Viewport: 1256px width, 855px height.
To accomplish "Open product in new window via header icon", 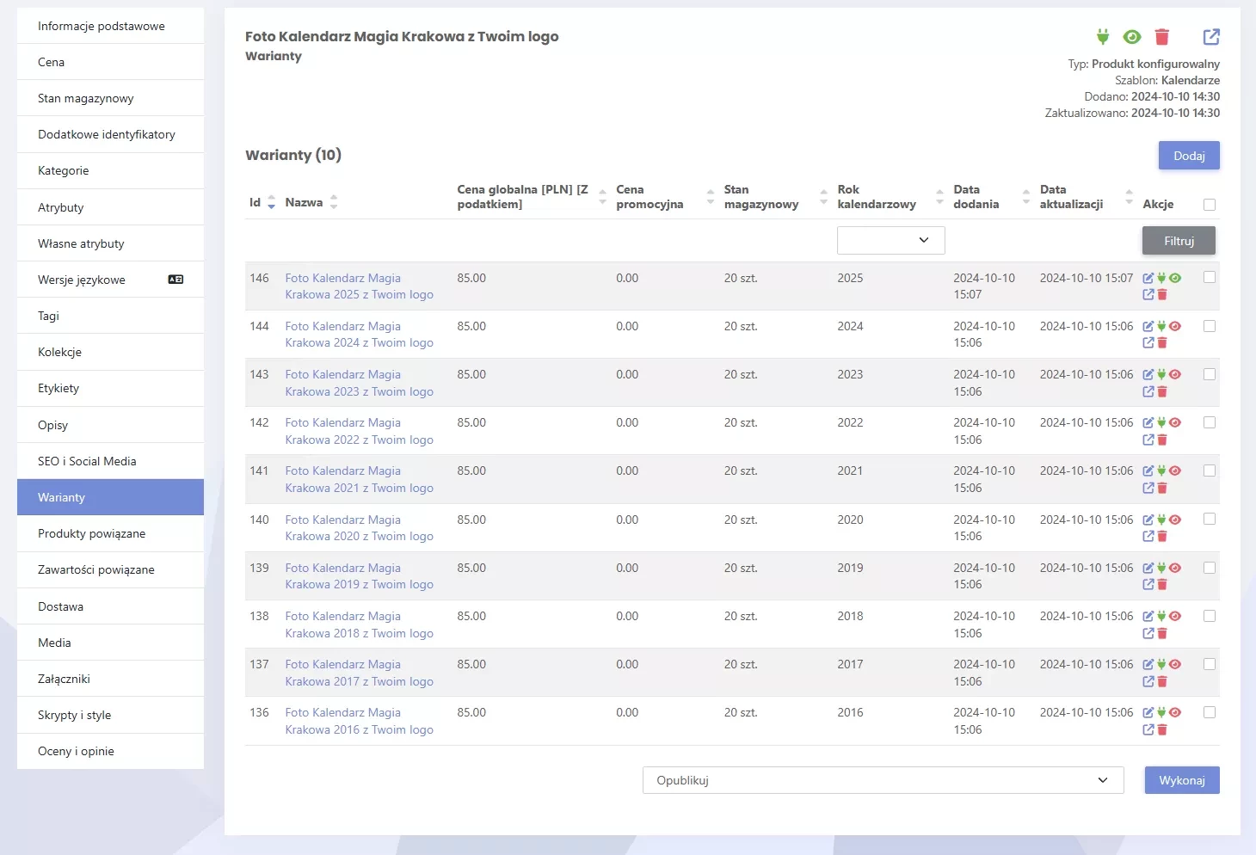I will point(1211,36).
